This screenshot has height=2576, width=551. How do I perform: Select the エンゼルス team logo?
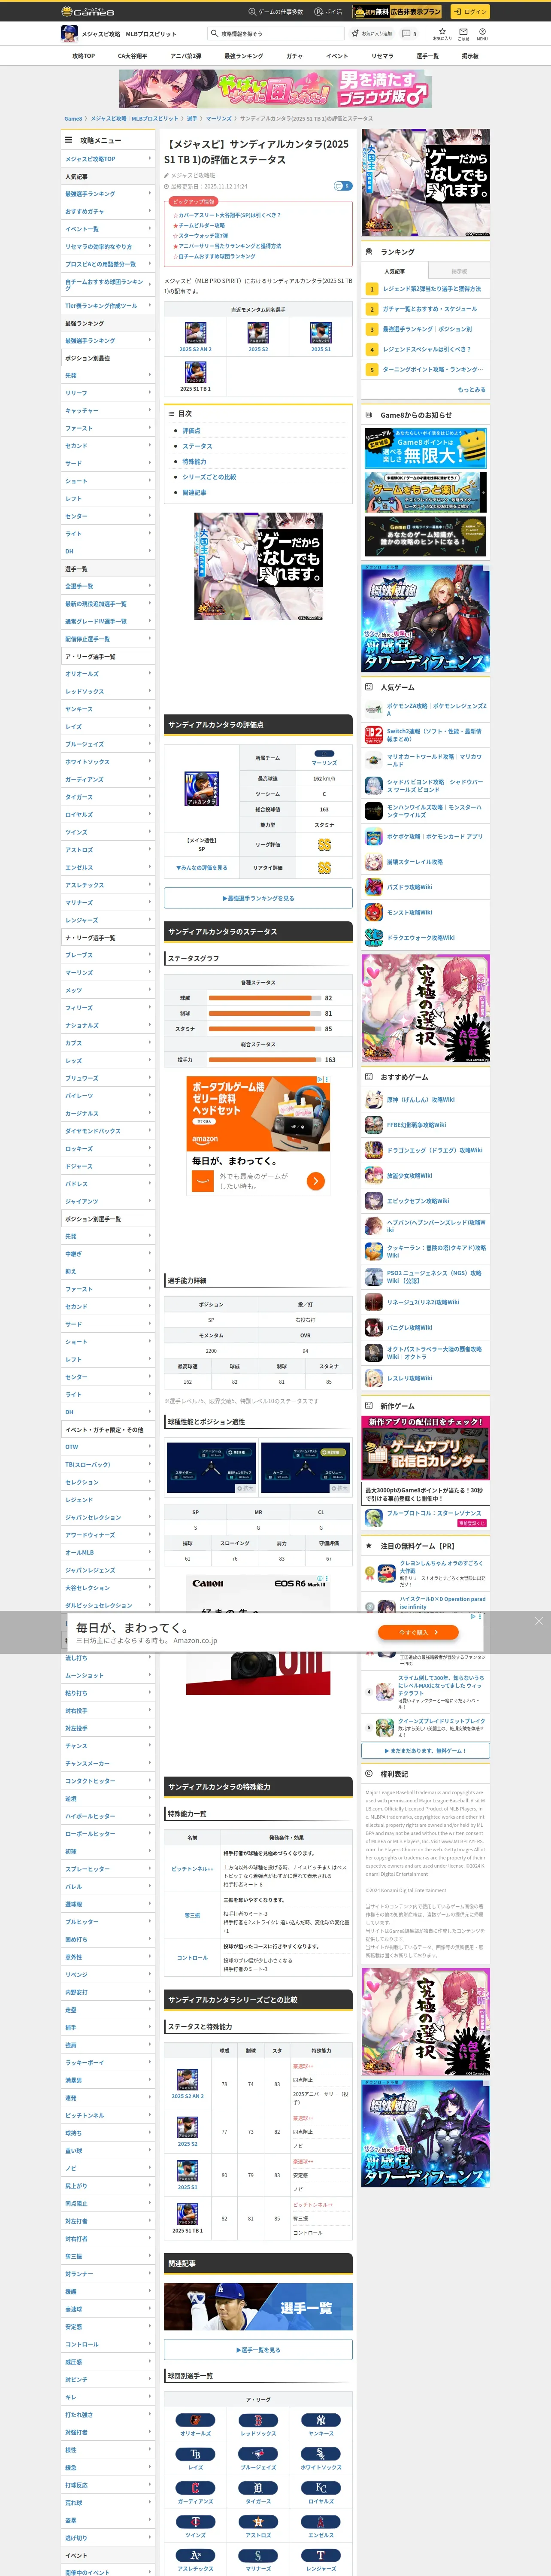click(x=321, y=2521)
